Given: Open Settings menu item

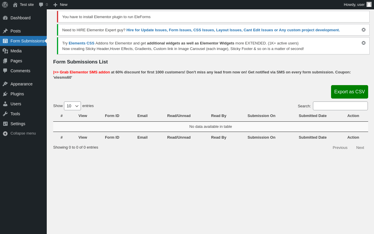Looking at the screenshot, I should pos(23,124).
